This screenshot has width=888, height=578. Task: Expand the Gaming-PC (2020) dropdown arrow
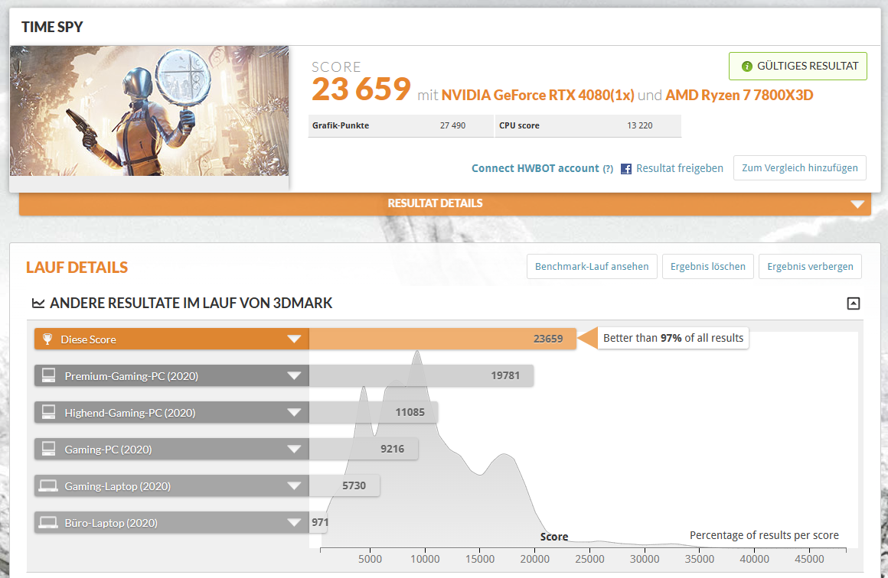coord(294,449)
